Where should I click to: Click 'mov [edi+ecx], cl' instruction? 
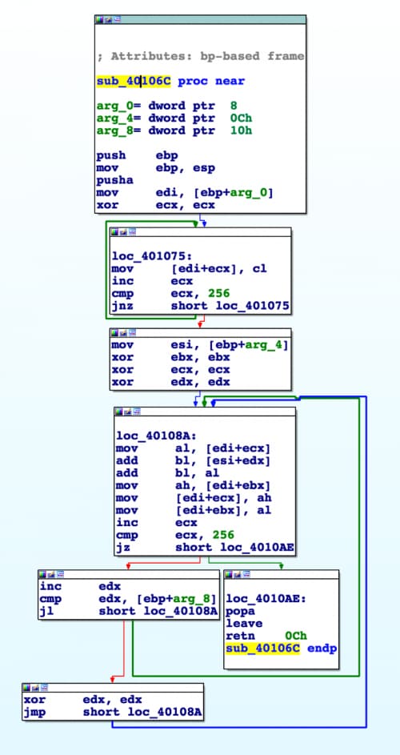tap(189, 269)
